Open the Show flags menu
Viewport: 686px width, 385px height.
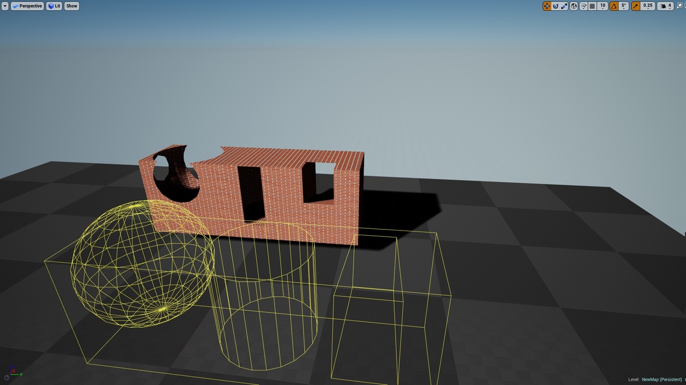pos(72,6)
